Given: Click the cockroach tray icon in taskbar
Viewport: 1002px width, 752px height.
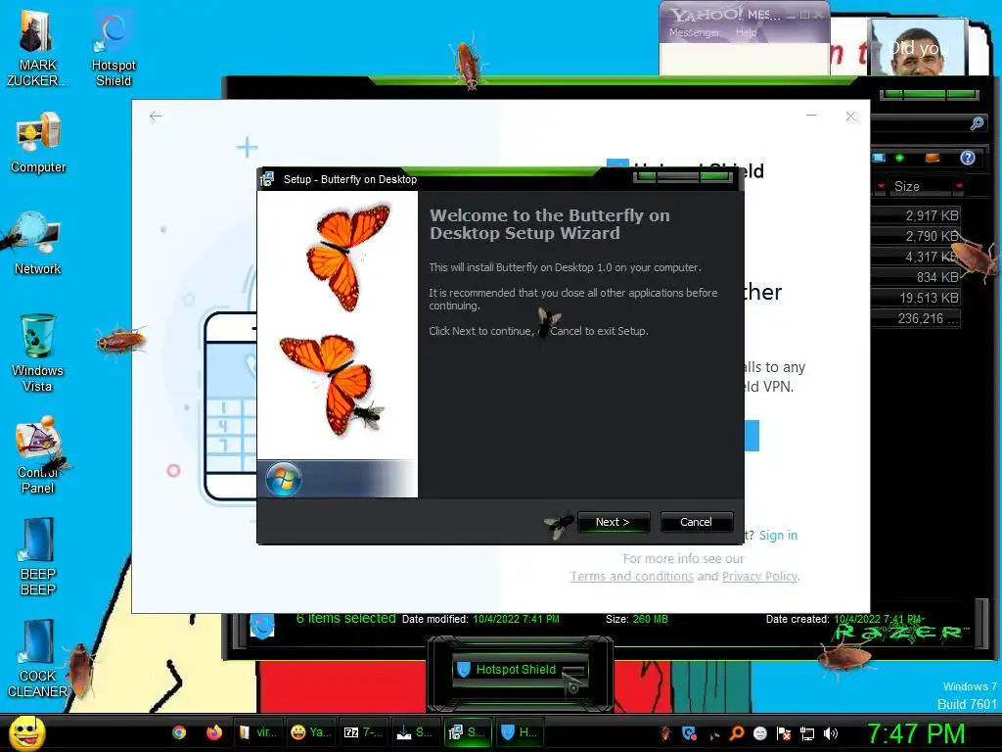Looking at the screenshot, I should click(x=665, y=733).
